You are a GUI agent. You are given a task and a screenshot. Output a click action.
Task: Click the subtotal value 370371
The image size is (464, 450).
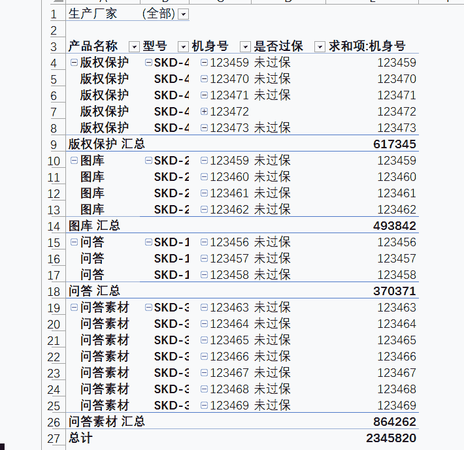395,291
